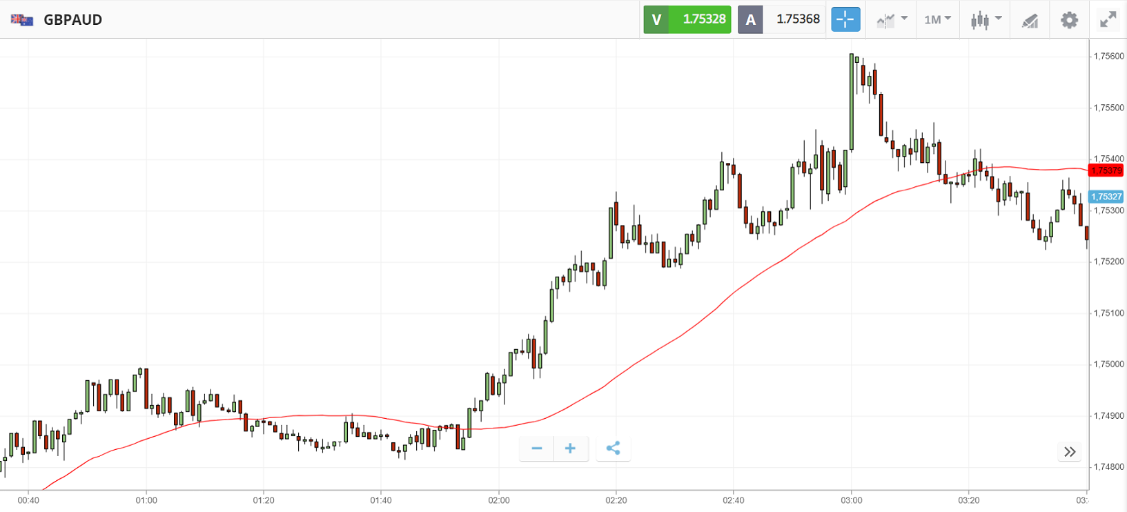
Task: Toggle the blue crosshair cursor tool
Action: pos(845,19)
